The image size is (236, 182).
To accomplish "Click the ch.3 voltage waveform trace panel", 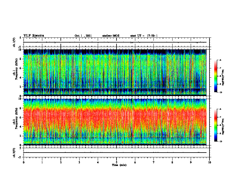I will (x=117, y=153).
